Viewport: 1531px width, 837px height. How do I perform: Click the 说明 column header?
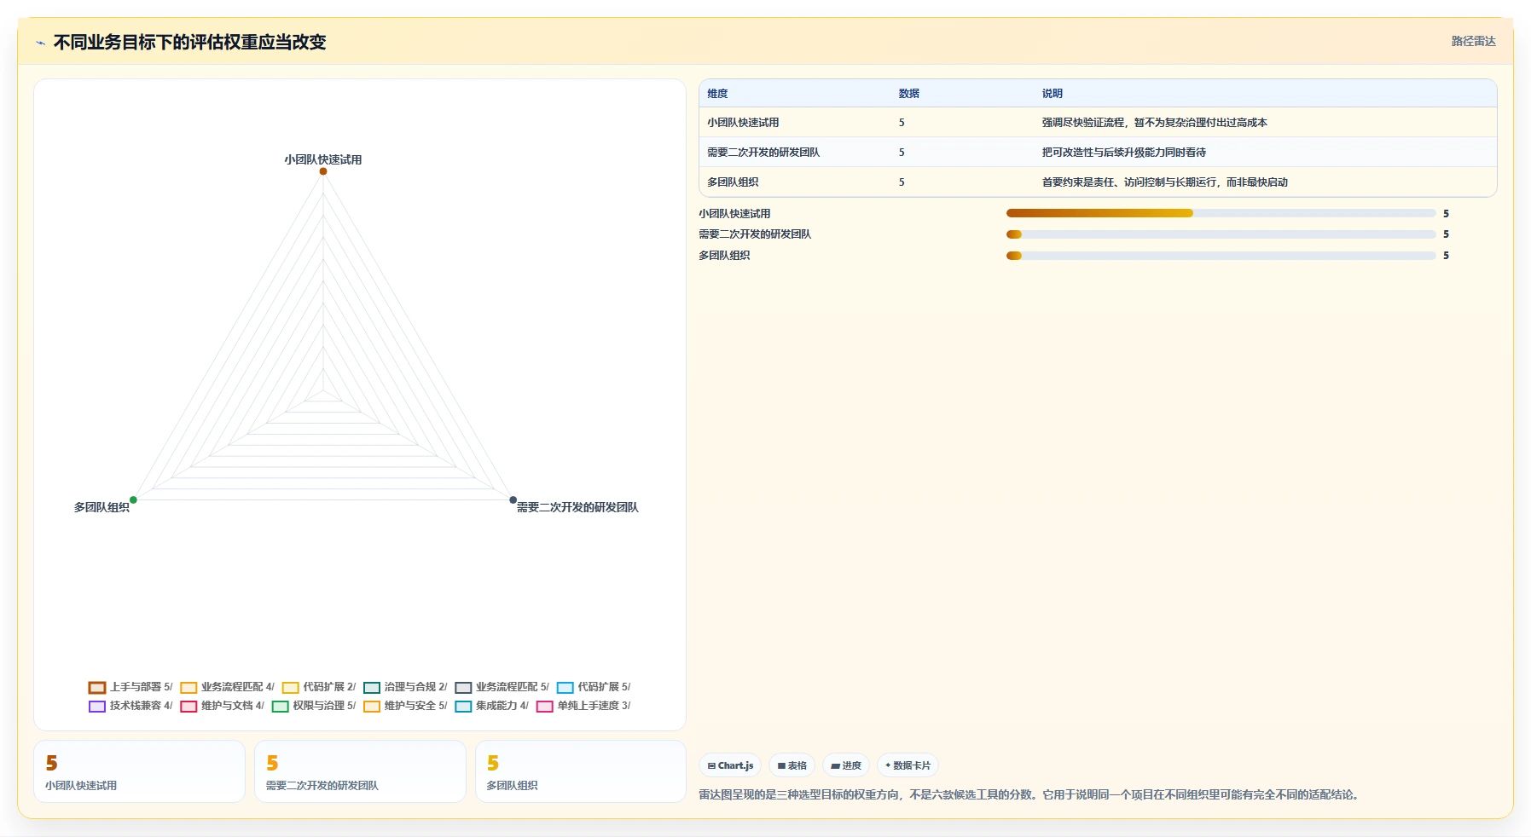(x=1053, y=94)
